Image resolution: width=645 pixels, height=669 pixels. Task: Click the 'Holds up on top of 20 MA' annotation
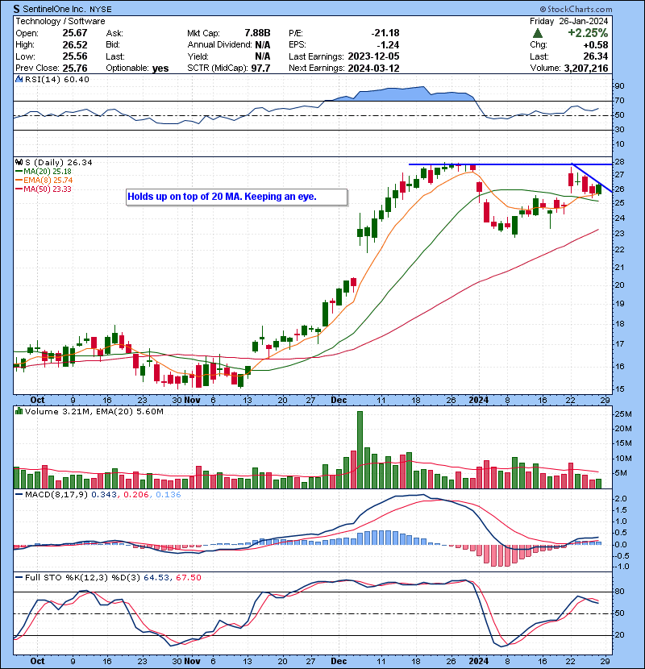tap(237, 197)
